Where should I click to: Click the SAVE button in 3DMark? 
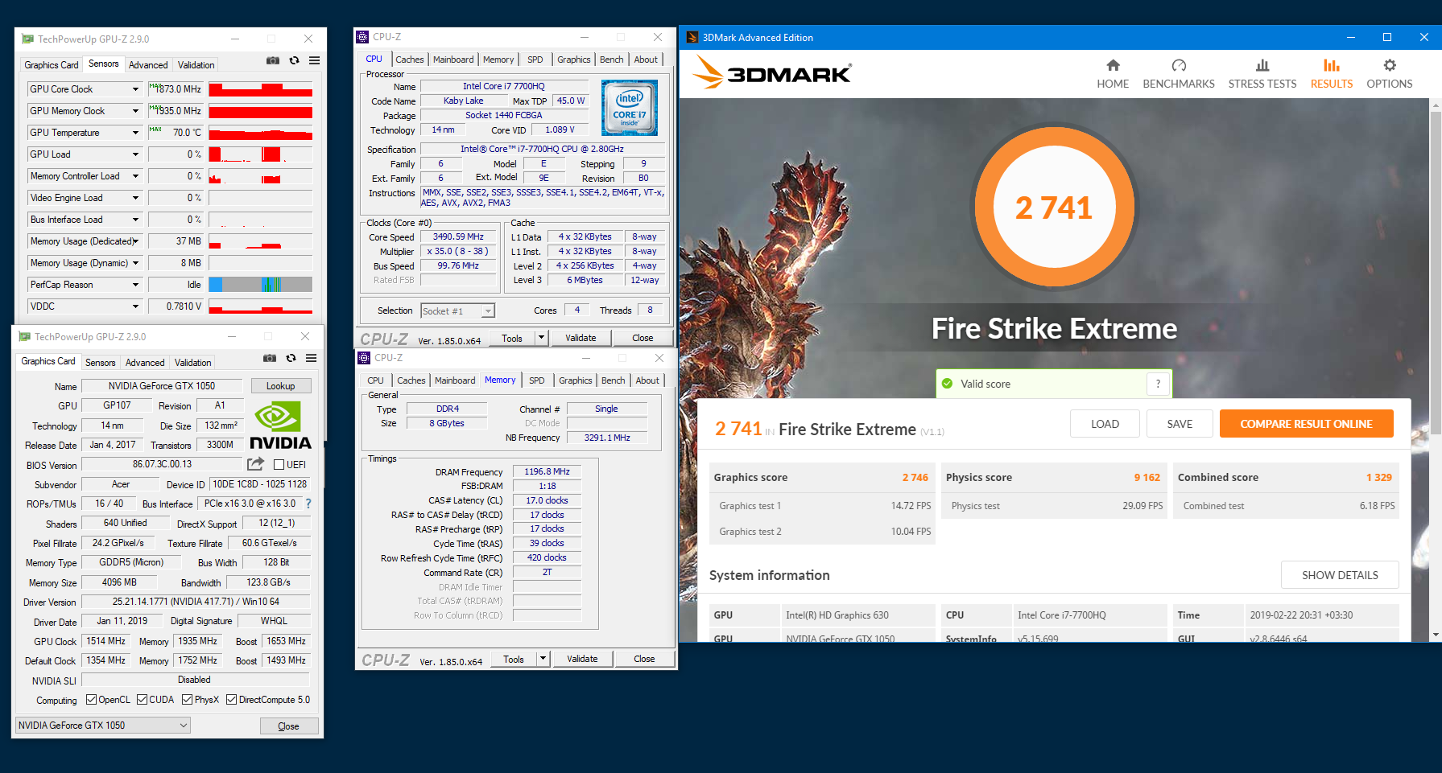tap(1180, 424)
